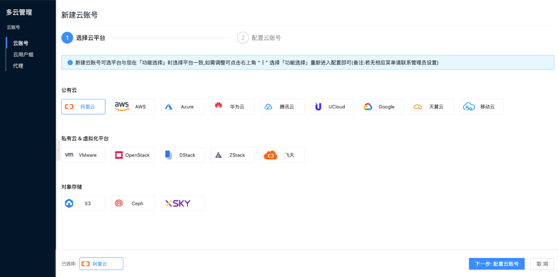This screenshot has height=277, width=559.
Task: Open 云用户组 in the sidebar
Action: click(x=23, y=54)
